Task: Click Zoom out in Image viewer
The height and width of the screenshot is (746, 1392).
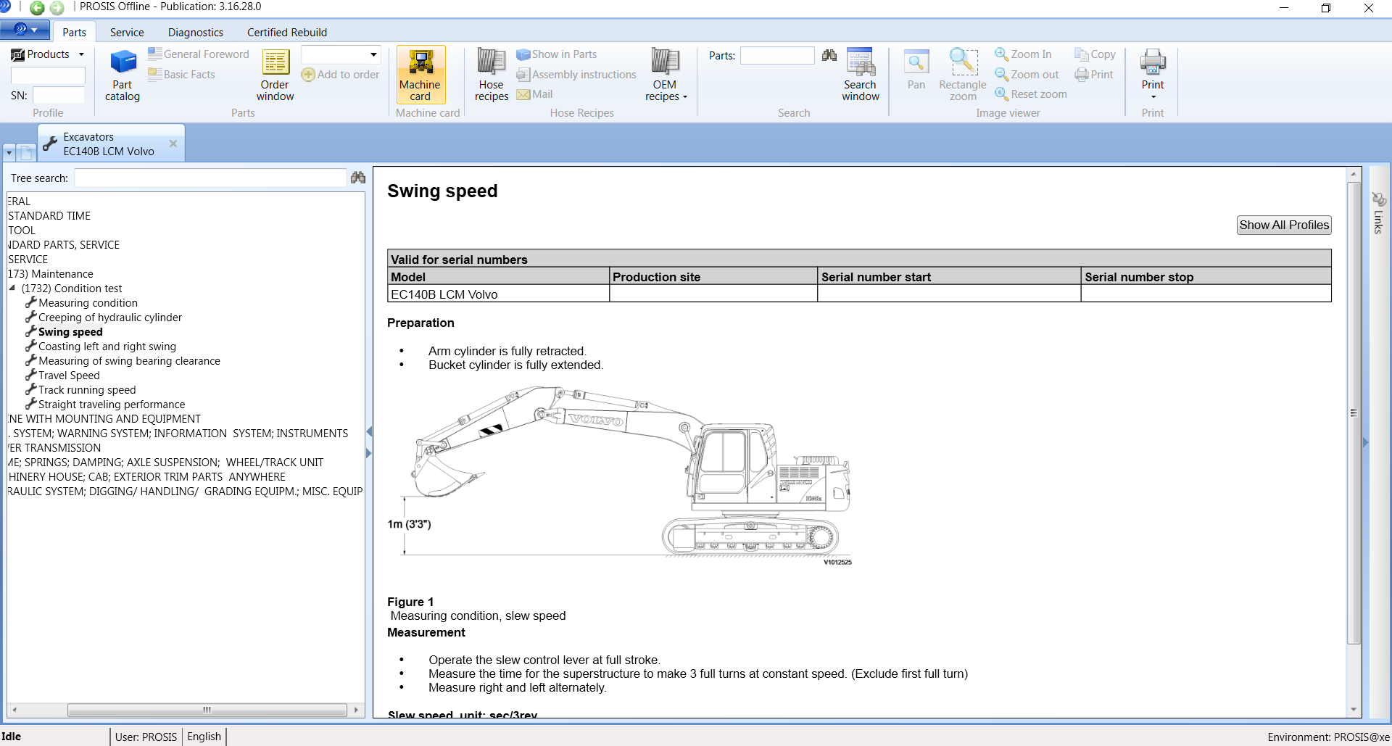Action: point(1027,75)
